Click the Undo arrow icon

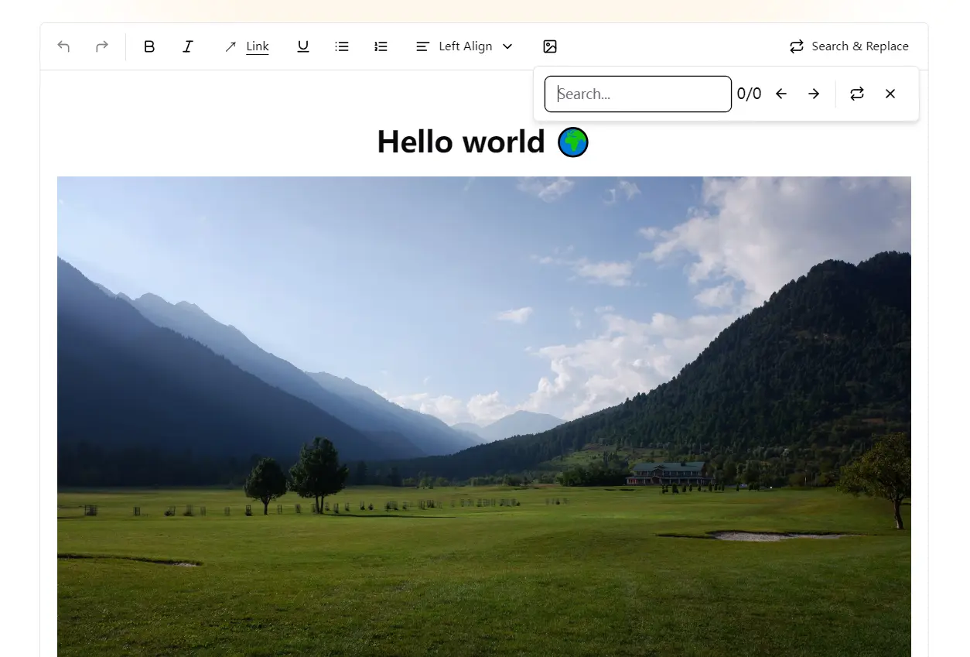pyautogui.click(x=63, y=46)
